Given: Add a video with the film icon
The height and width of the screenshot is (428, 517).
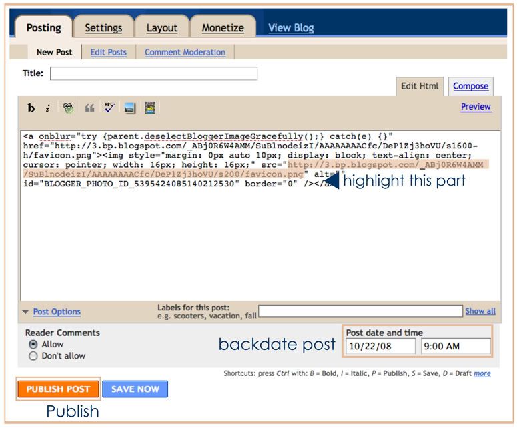Looking at the screenshot, I should 150,108.
